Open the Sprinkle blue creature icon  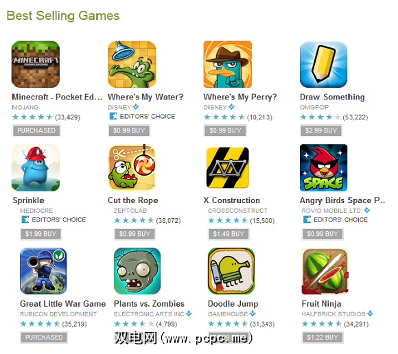tap(36, 167)
